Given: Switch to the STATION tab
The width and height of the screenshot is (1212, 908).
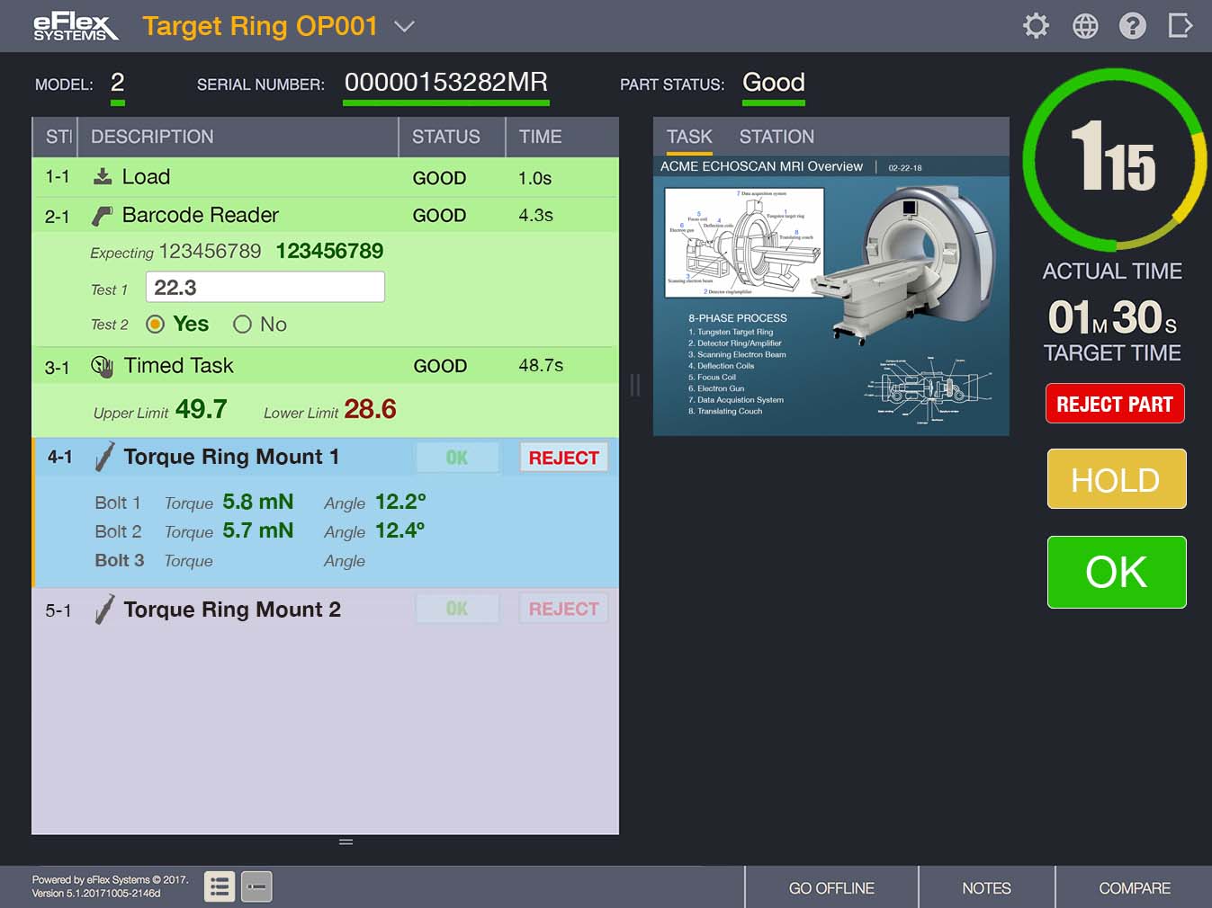Looking at the screenshot, I should [776, 137].
